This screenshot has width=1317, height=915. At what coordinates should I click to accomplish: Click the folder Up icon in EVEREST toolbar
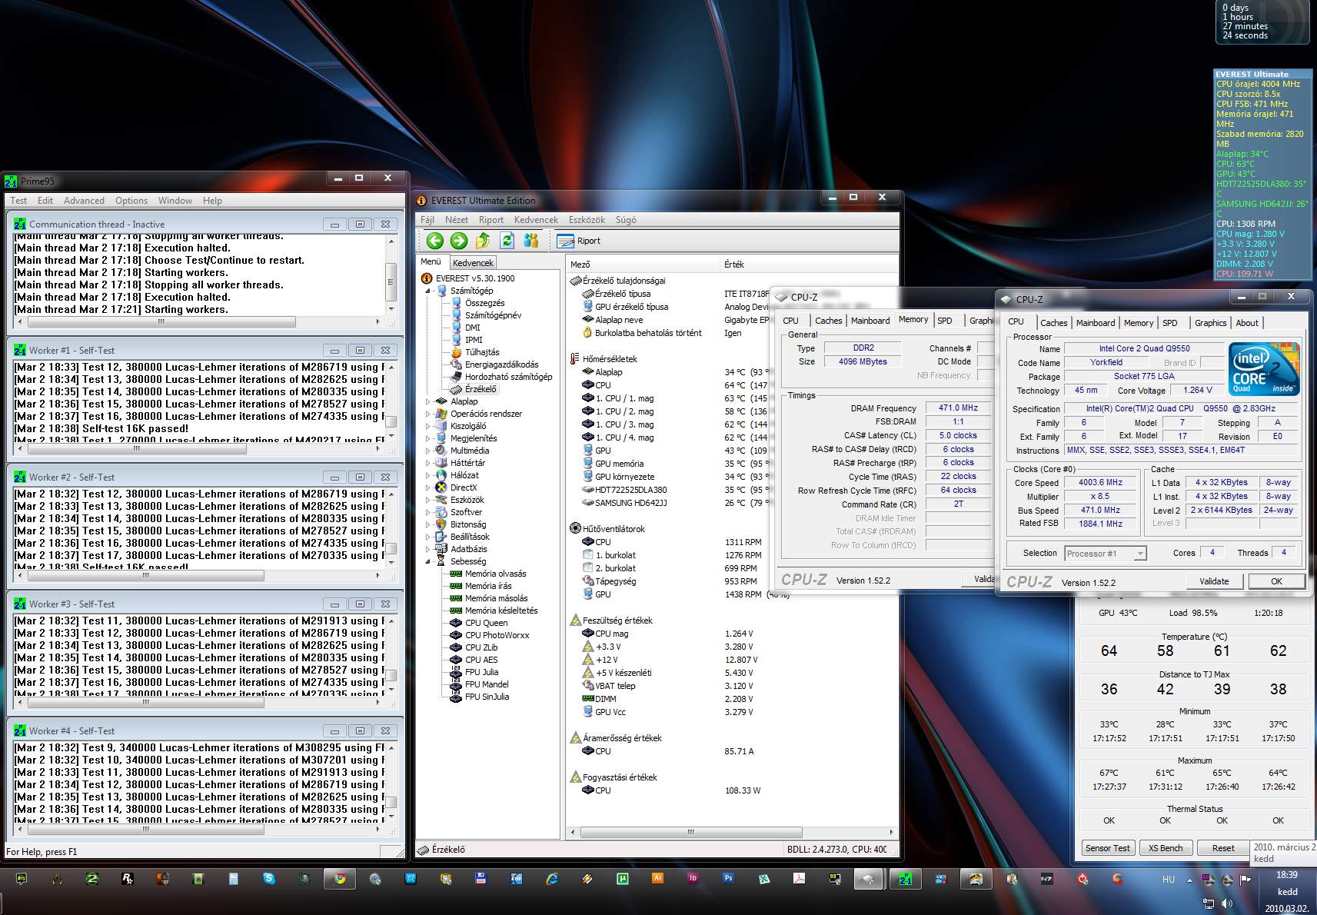point(483,241)
